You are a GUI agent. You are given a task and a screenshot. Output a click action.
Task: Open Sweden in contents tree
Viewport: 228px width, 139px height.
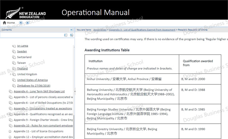pos(22,51)
